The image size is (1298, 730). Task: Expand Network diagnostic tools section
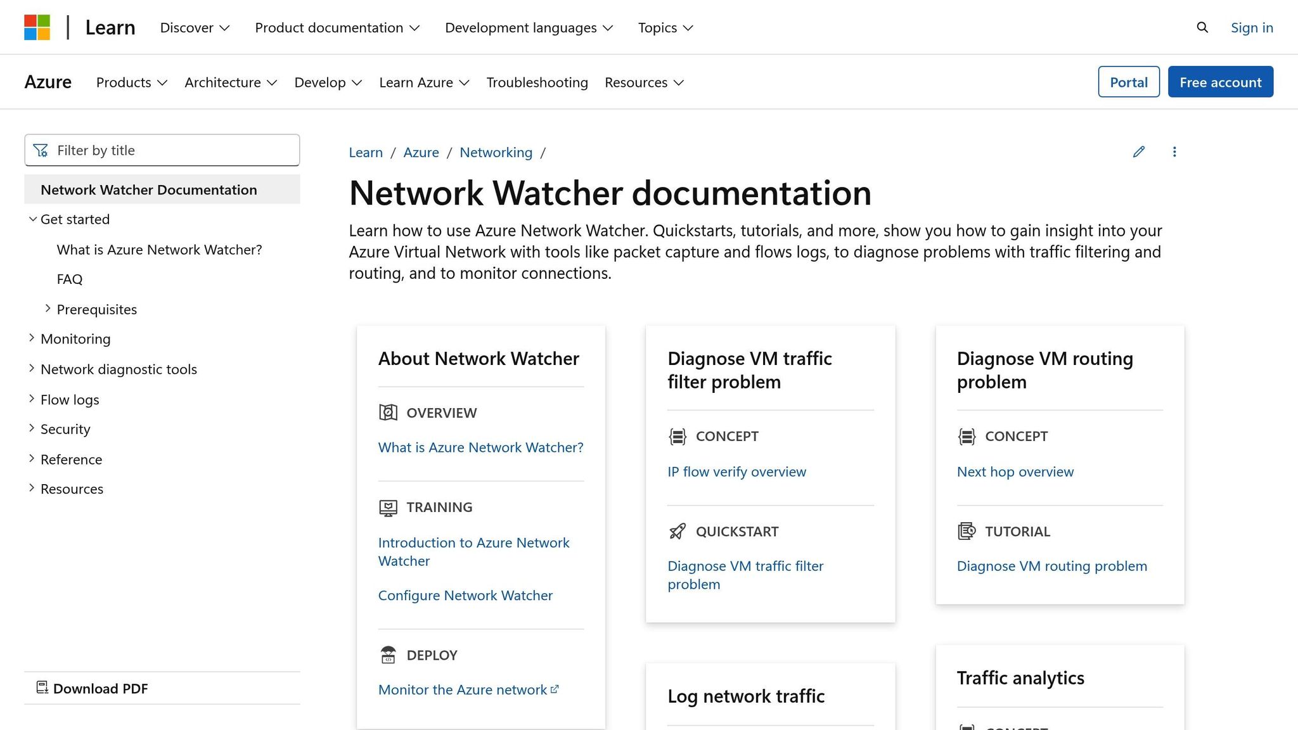32,368
